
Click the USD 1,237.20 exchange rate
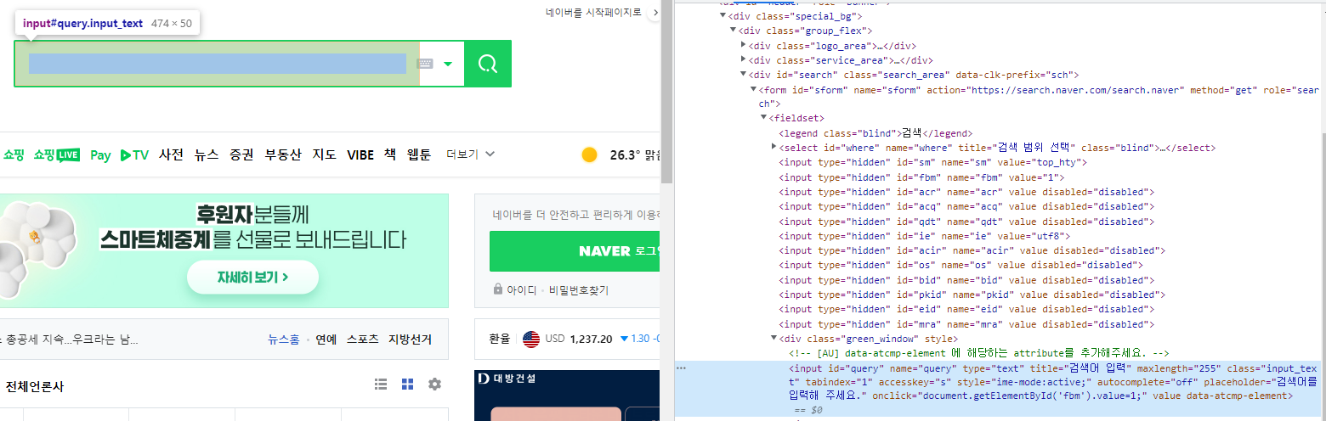click(579, 339)
